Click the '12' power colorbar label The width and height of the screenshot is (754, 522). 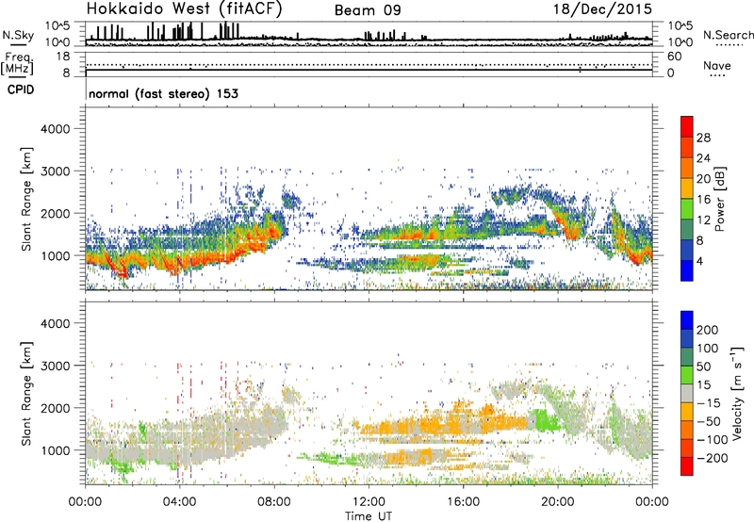(x=703, y=220)
